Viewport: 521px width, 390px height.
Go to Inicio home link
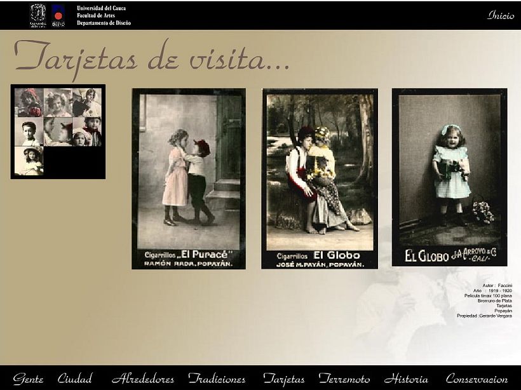501,15
